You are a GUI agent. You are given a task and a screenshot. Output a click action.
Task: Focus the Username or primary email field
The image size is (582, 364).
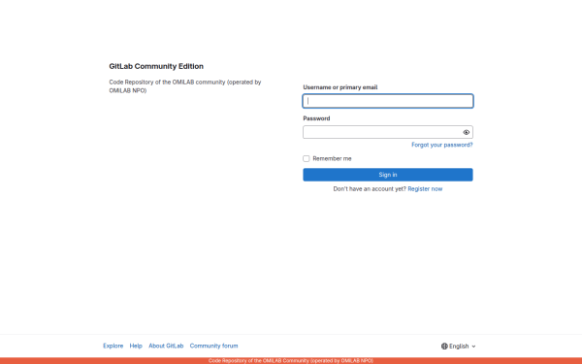[x=388, y=101]
